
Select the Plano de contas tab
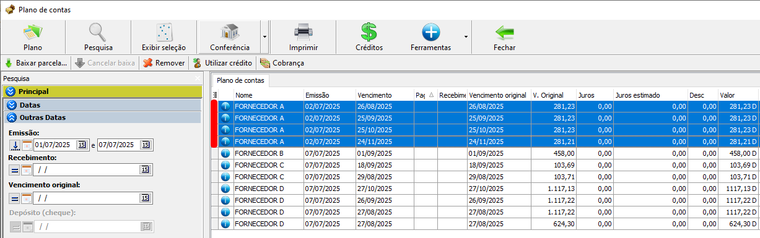click(x=240, y=80)
